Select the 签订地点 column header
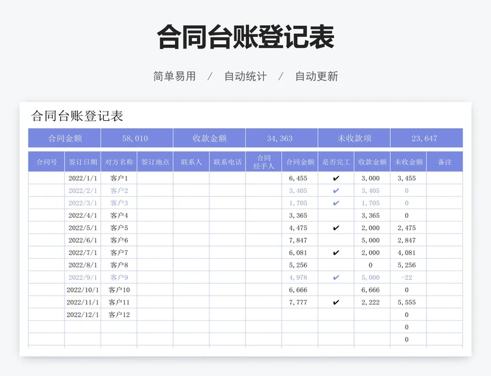Screen dimensions: 491x376 coord(155,162)
